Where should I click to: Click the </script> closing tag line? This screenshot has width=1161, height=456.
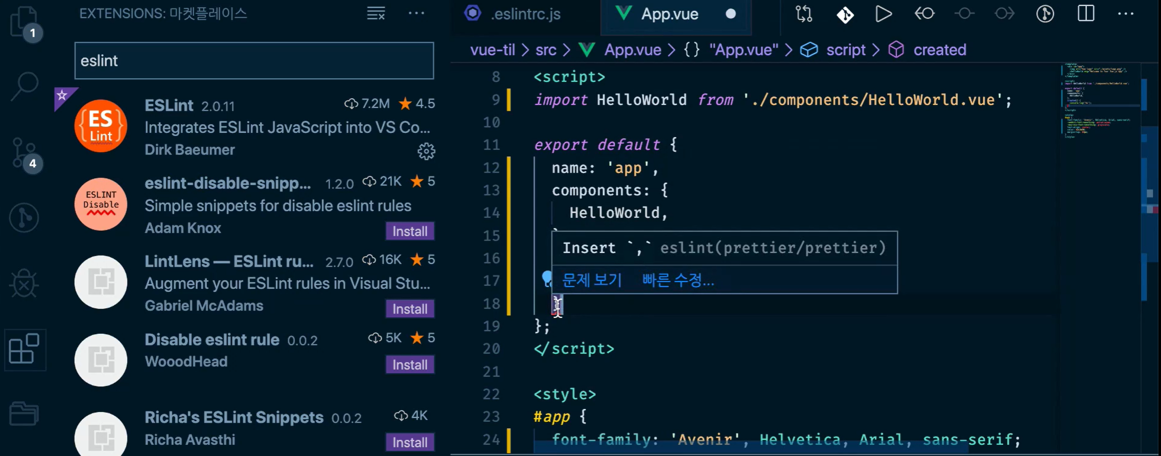[x=574, y=349]
